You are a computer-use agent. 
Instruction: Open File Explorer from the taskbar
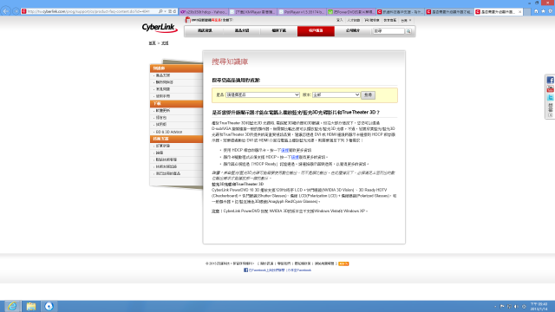[x=31, y=306]
